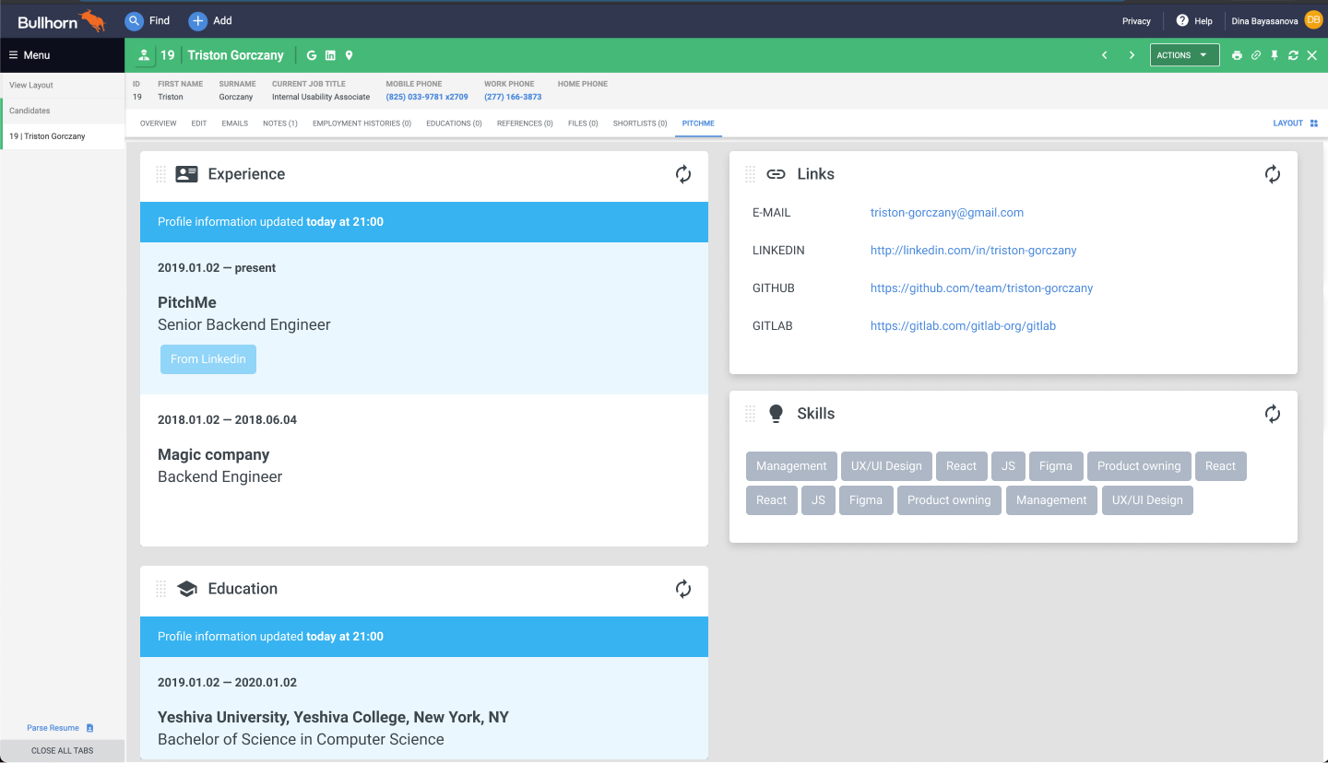Grab the Skills card drag handle
Image resolution: width=1328 pixels, height=763 pixels.
750,414
